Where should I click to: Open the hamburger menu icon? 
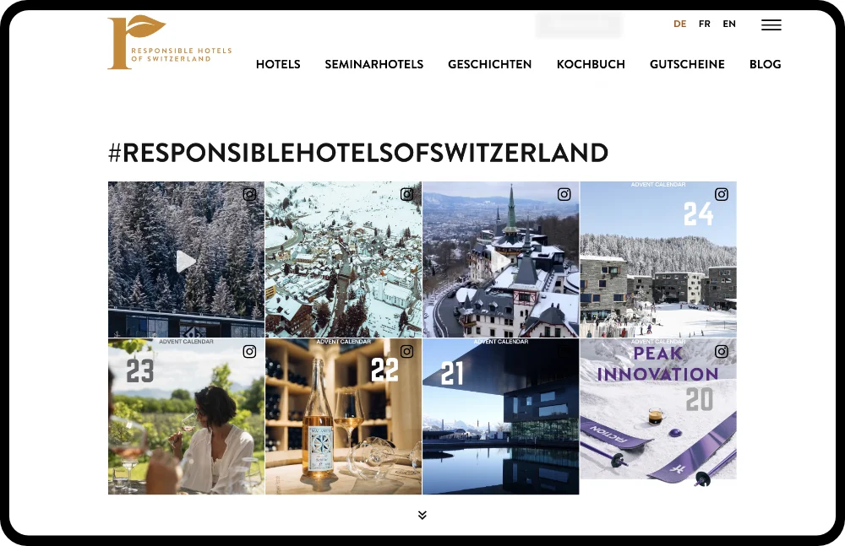pyautogui.click(x=771, y=24)
